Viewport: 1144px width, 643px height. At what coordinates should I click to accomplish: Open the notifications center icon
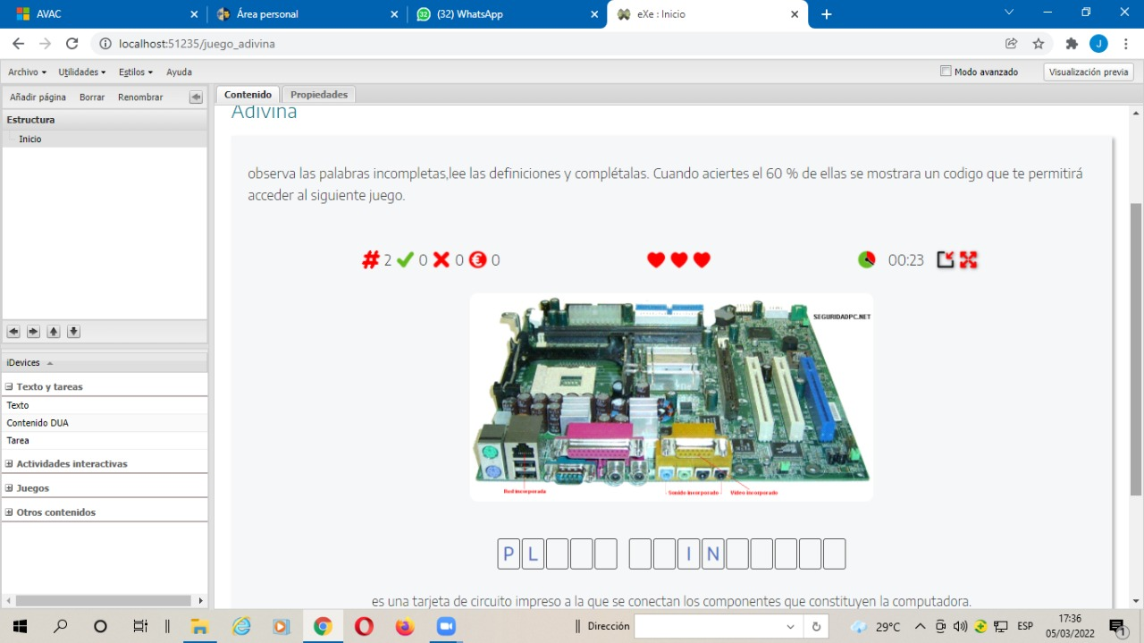[x=1116, y=626]
